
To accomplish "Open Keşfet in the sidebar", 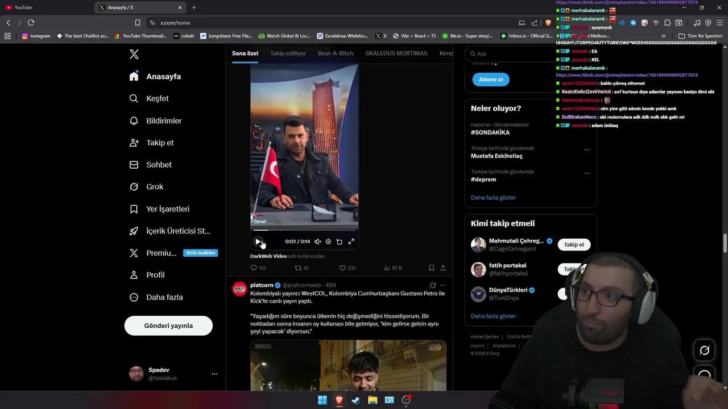I will (x=149, y=98).
